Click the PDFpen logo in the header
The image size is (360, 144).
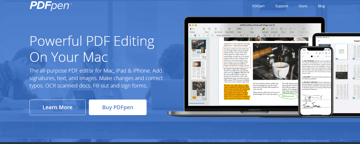coord(50,6)
